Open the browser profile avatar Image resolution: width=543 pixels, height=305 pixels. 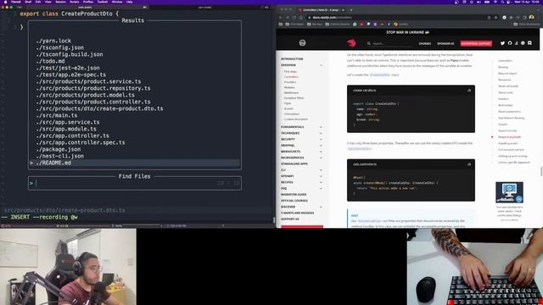(x=532, y=17)
